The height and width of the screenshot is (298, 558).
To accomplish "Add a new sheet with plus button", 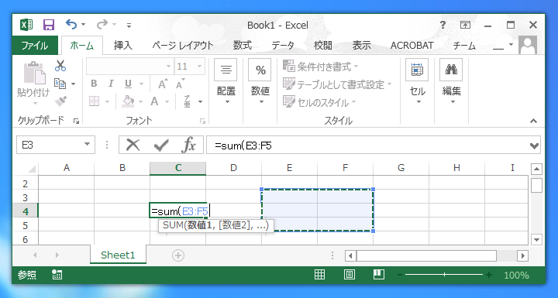I will point(178,255).
